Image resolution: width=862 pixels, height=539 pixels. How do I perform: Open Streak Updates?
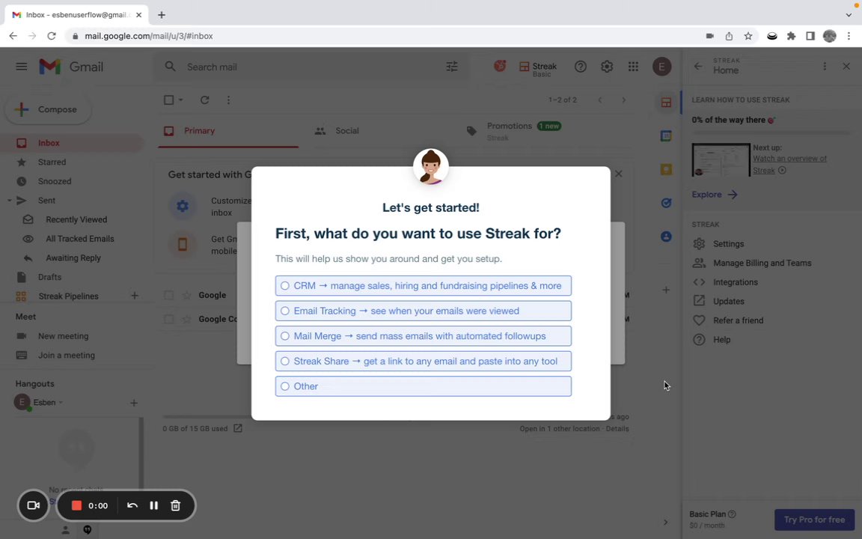pyautogui.click(x=728, y=302)
